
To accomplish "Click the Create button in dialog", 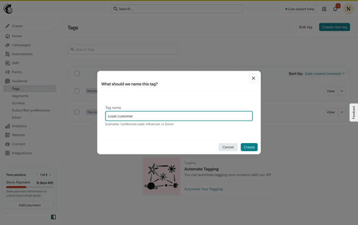I will pyautogui.click(x=249, y=147).
